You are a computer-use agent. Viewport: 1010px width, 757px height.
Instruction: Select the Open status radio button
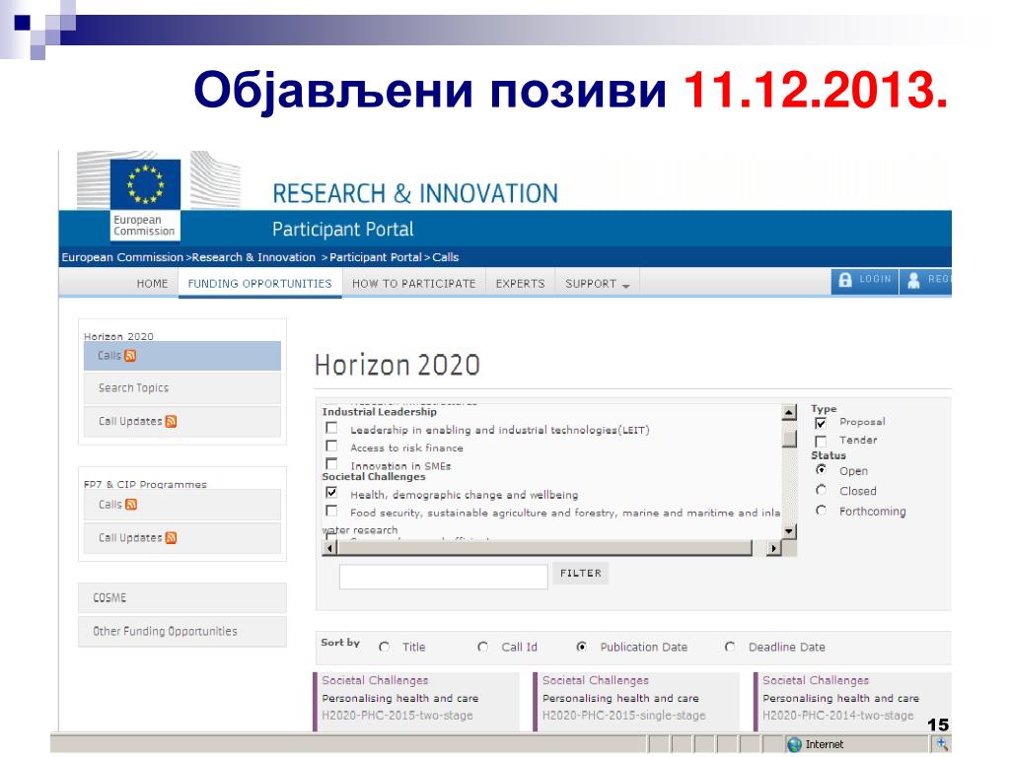pyautogui.click(x=821, y=470)
